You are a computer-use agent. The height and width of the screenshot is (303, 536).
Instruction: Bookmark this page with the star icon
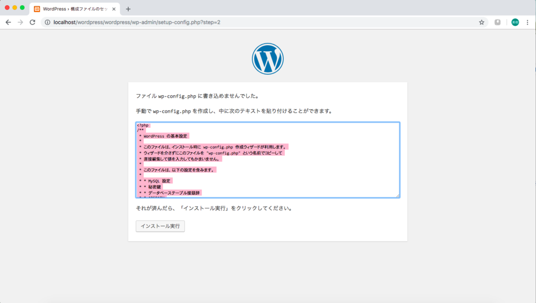(481, 23)
